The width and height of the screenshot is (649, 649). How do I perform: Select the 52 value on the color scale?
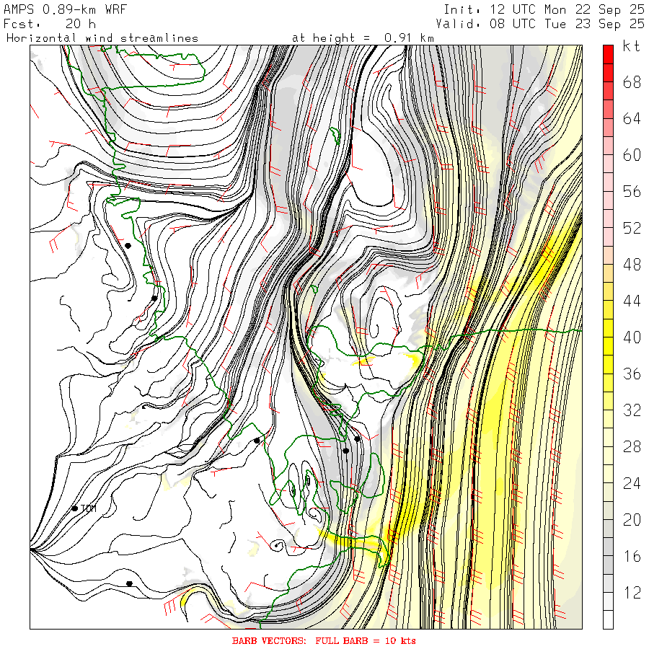pos(632,228)
